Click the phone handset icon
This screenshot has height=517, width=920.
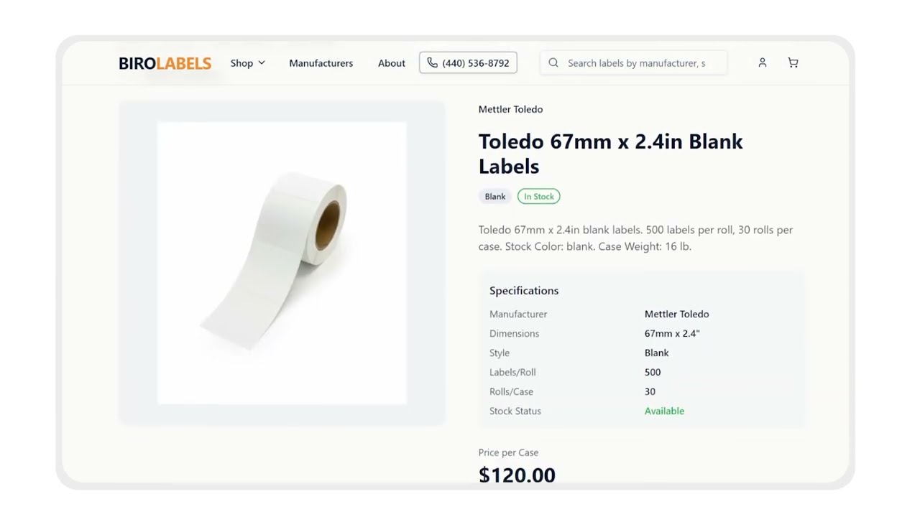[432, 63]
